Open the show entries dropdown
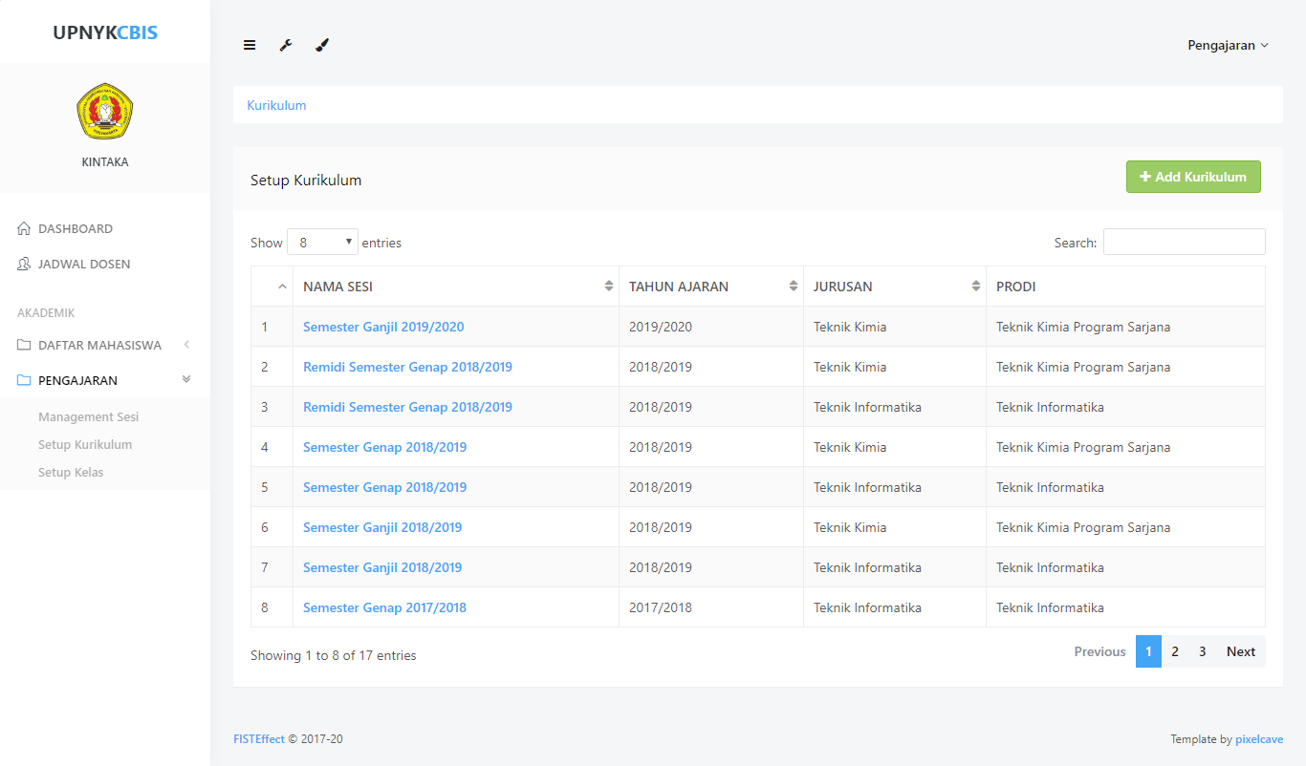Image resolution: width=1306 pixels, height=766 pixels. point(322,243)
